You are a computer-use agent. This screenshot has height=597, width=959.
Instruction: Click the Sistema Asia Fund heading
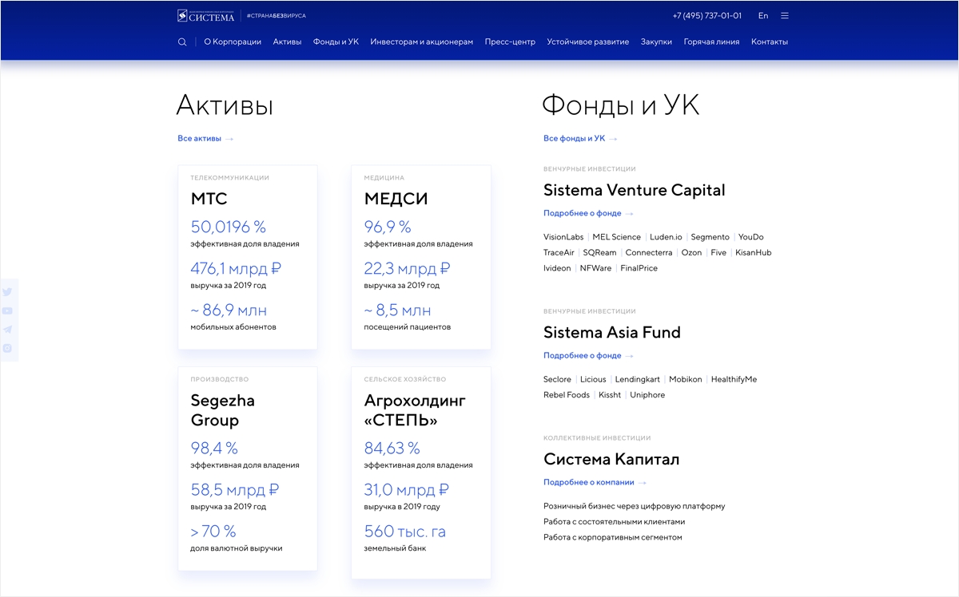[x=612, y=333]
